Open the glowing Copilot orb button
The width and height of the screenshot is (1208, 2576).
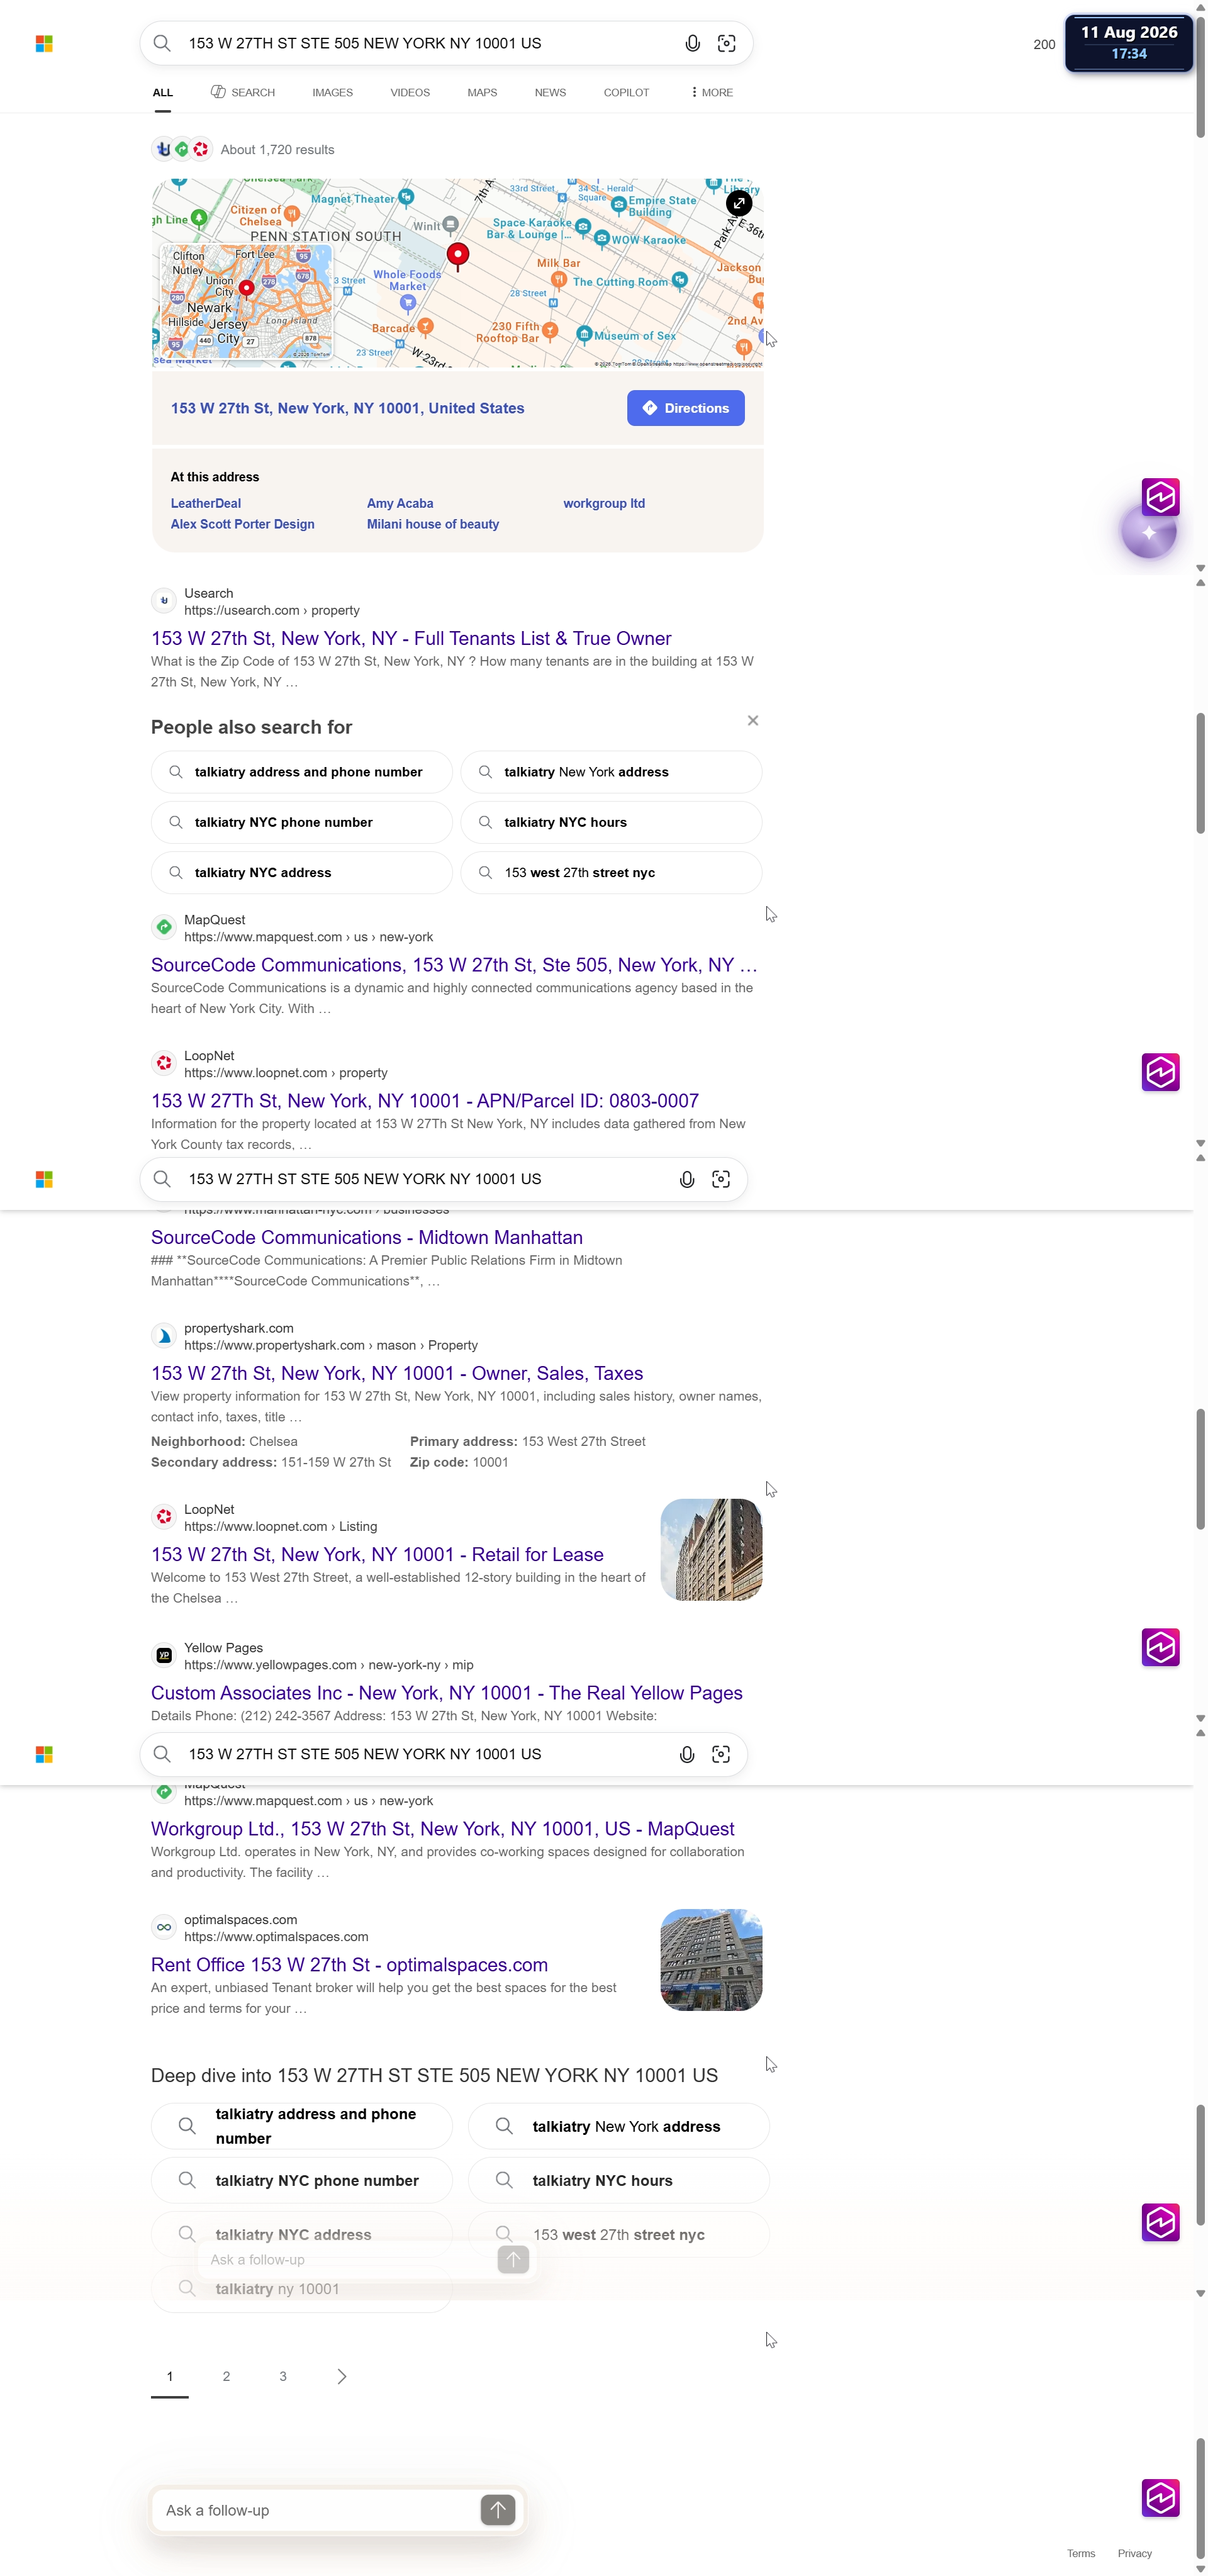pos(1148,533)
